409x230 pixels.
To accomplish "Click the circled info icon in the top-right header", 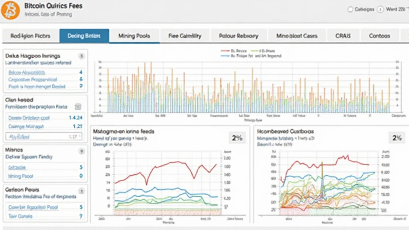I will [380, 9].
